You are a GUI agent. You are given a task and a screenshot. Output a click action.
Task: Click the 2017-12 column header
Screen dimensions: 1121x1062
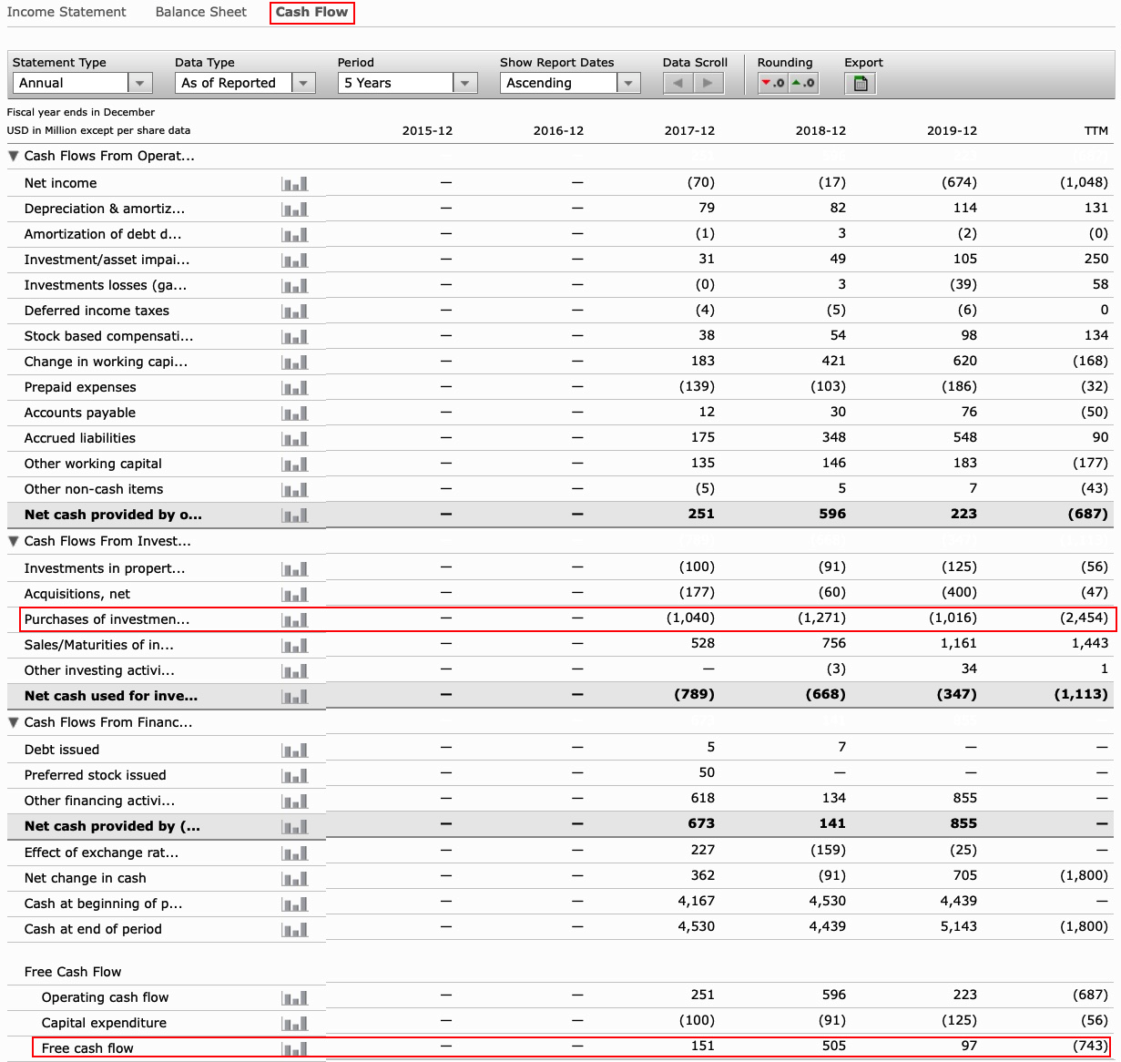(x=689, y=131)
